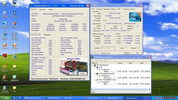Open View menu in Hardware Monitor

pos(101,60)
